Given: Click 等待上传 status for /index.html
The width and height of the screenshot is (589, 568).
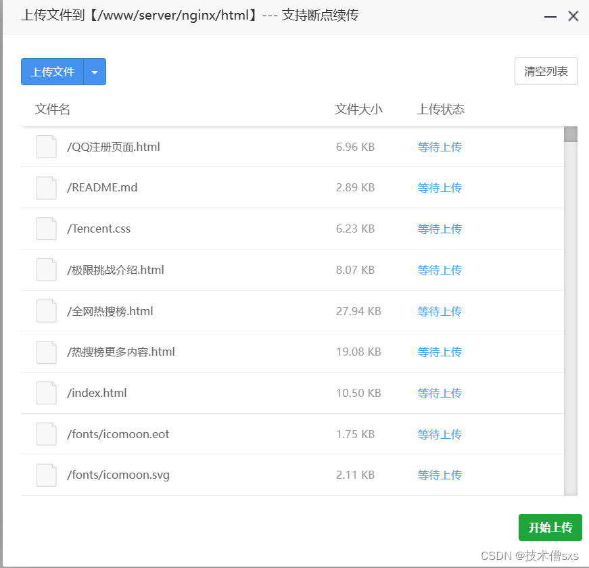Looking at the screenshot, I should click(440, 393).
